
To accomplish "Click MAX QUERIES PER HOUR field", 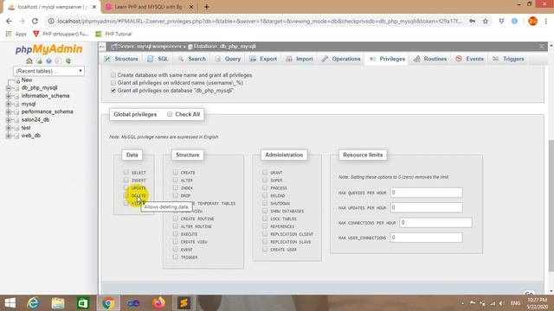I will [426, 193].
